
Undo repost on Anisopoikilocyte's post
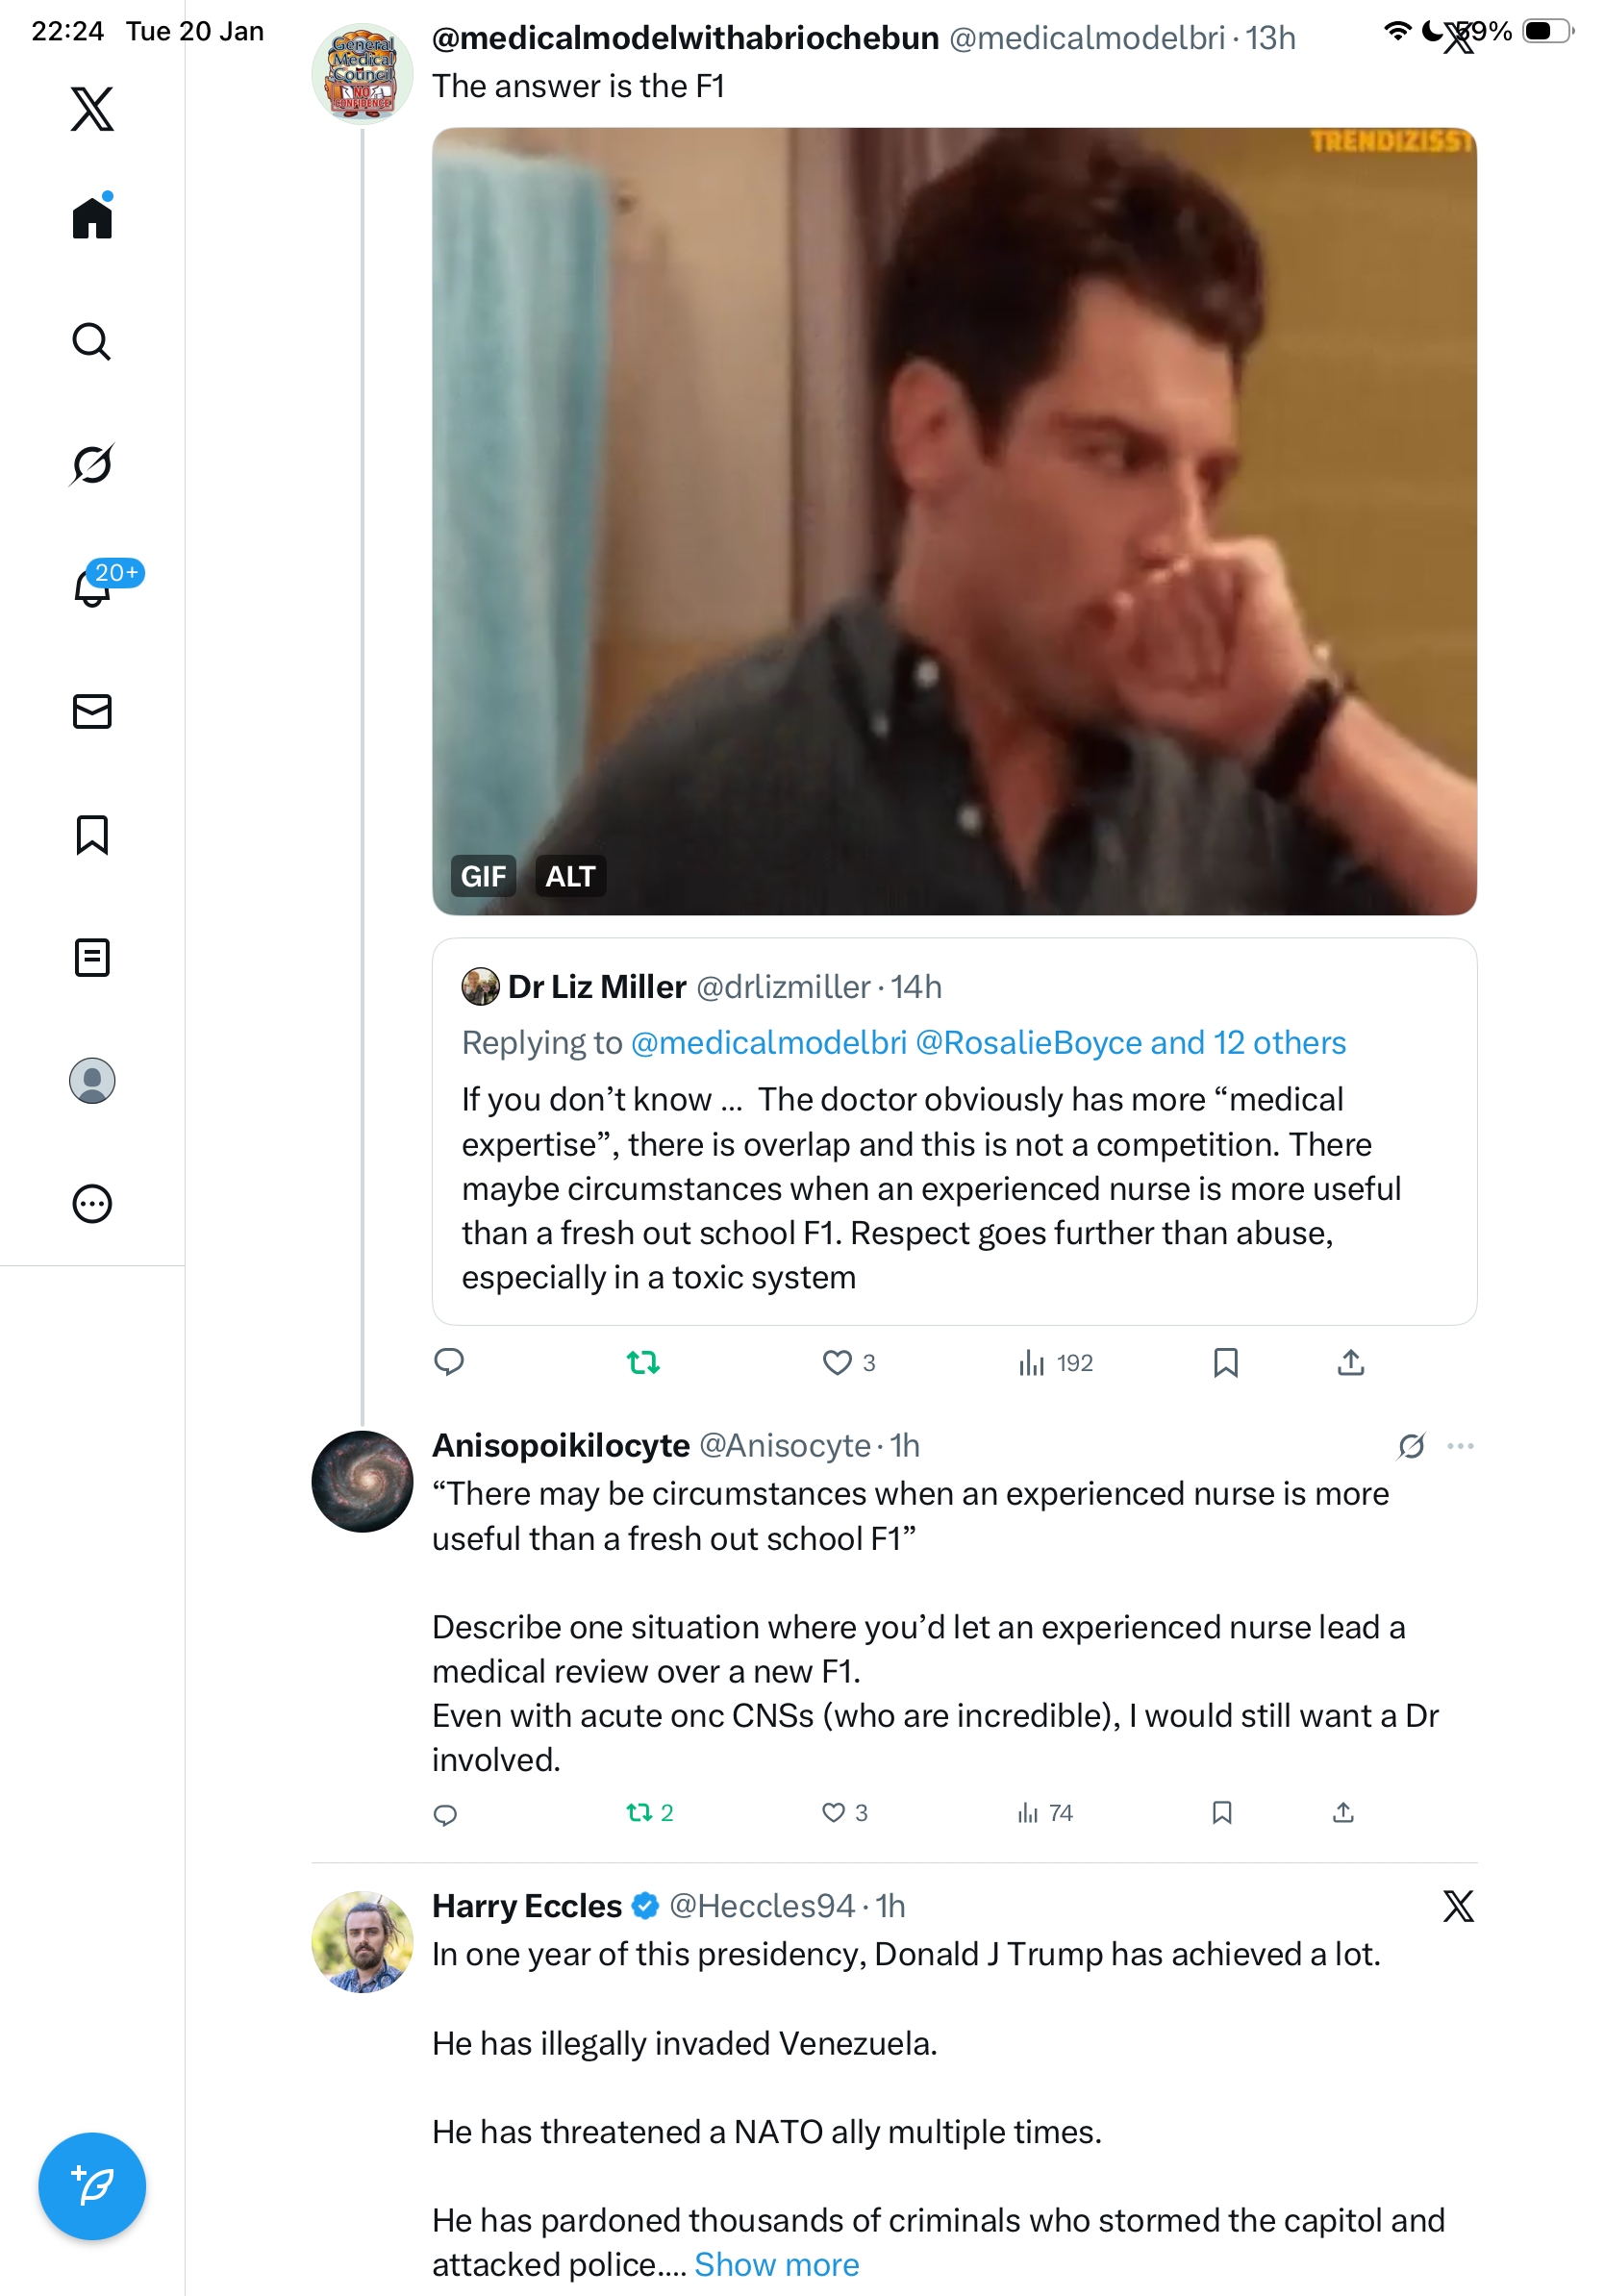click(639, 1812)
